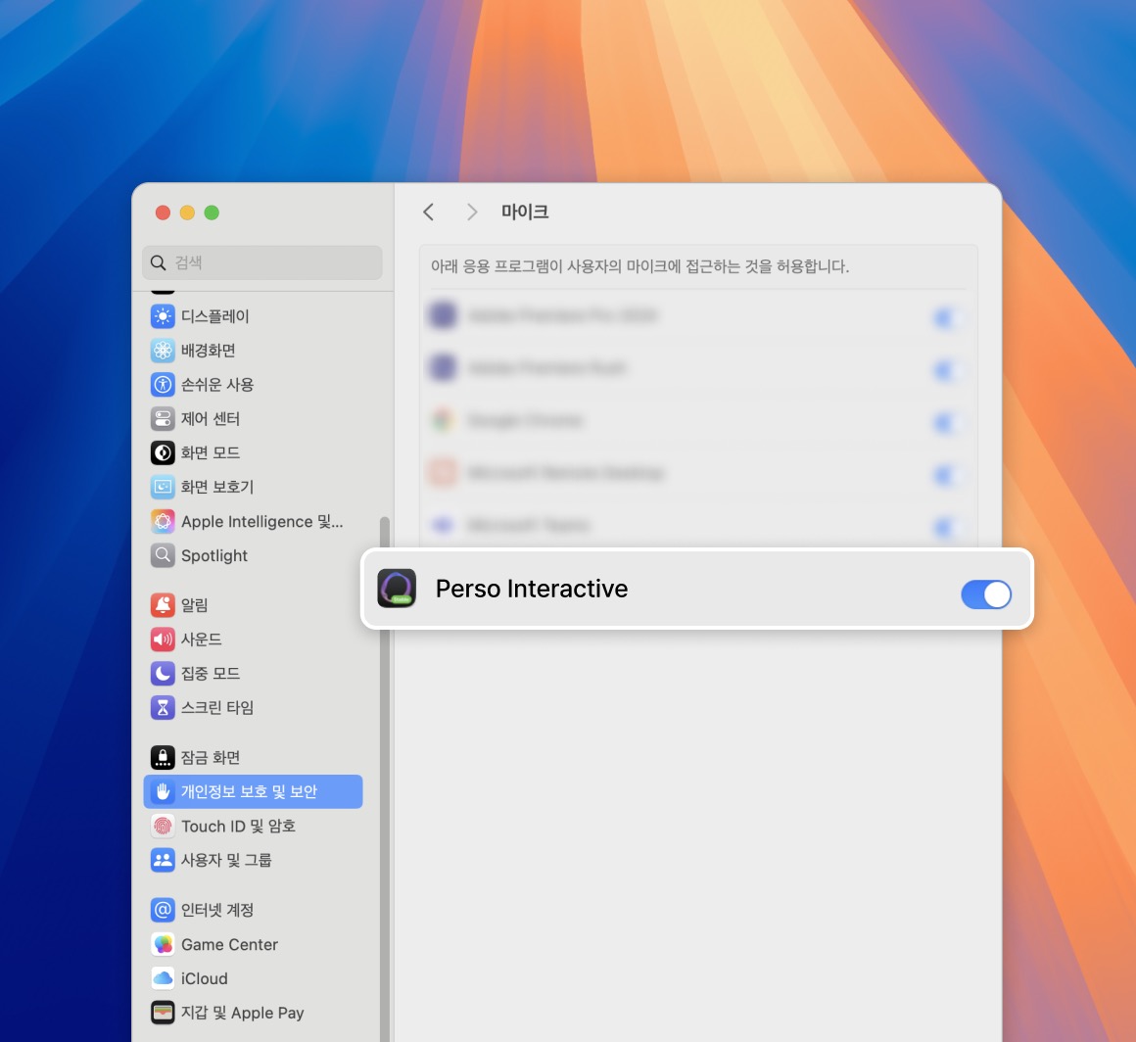Open the Apple Intelligence sidebar icon
The image size is (1136, 1042).
coord(163,521)
